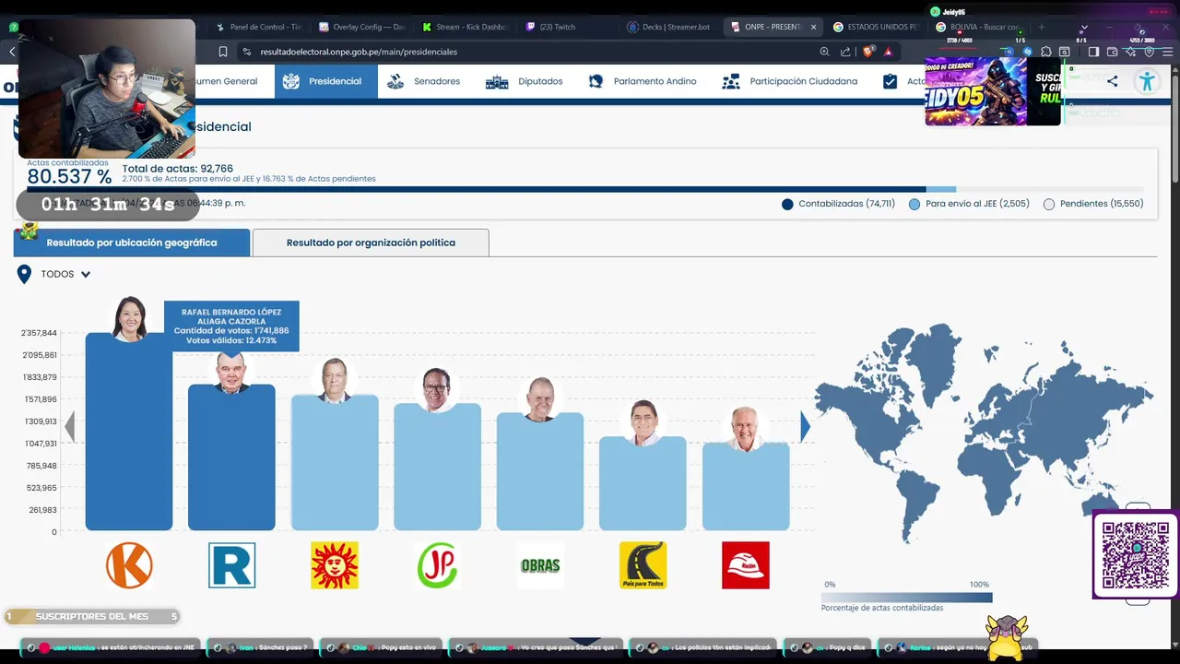Open the Participación Ciudadana section
The image size is (1180, 664).
pyautogui.click(x=790, y=81)
